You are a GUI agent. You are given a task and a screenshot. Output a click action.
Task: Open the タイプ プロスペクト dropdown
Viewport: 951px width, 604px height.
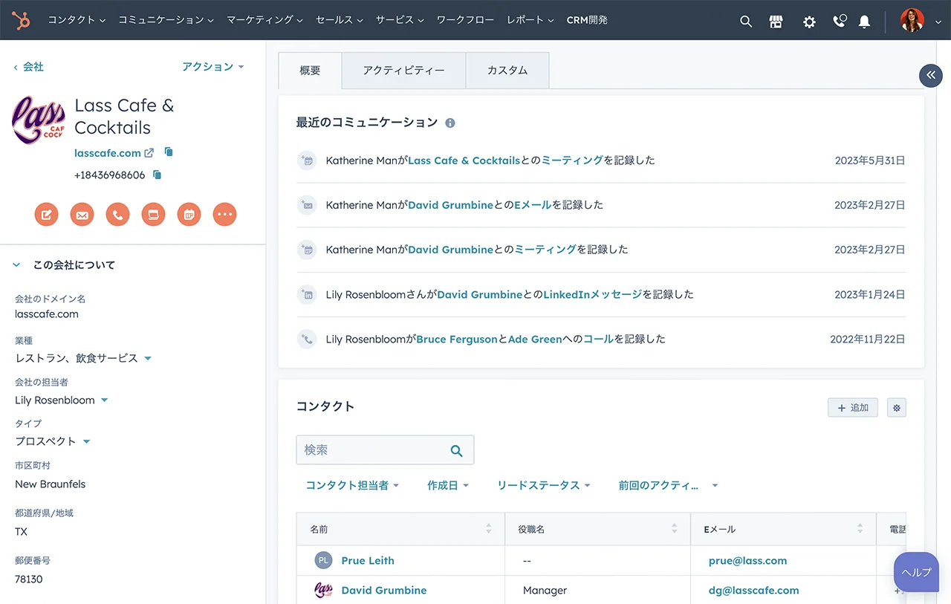[x=86, y=441]
